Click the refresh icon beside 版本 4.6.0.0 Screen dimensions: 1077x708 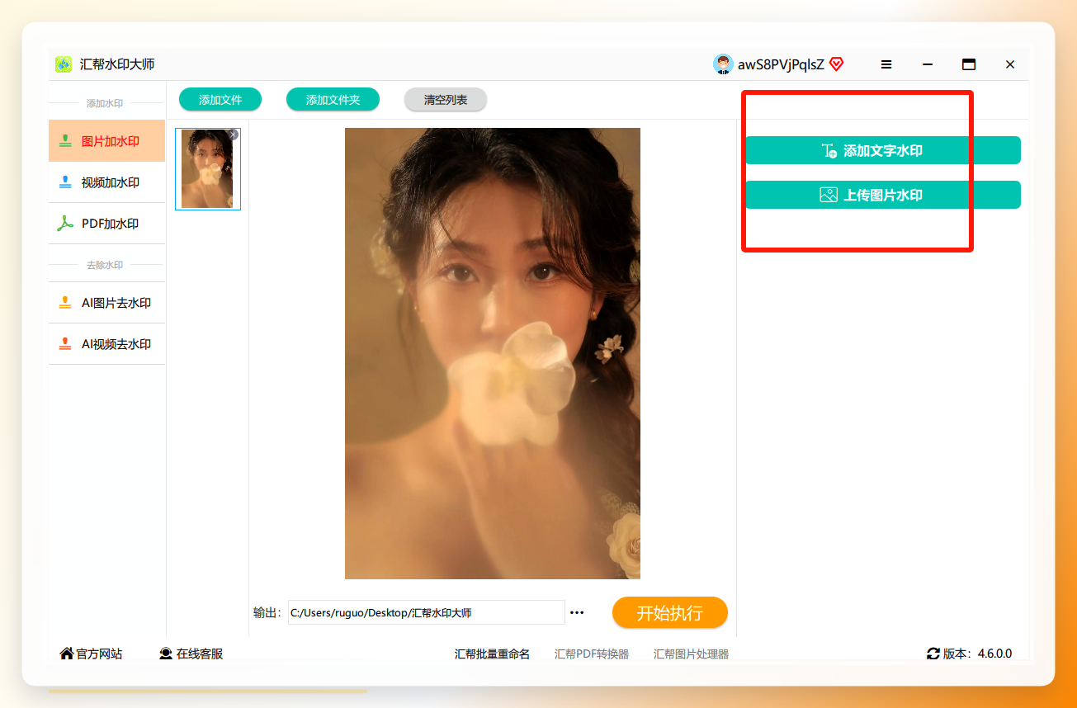tap(933, 654)
